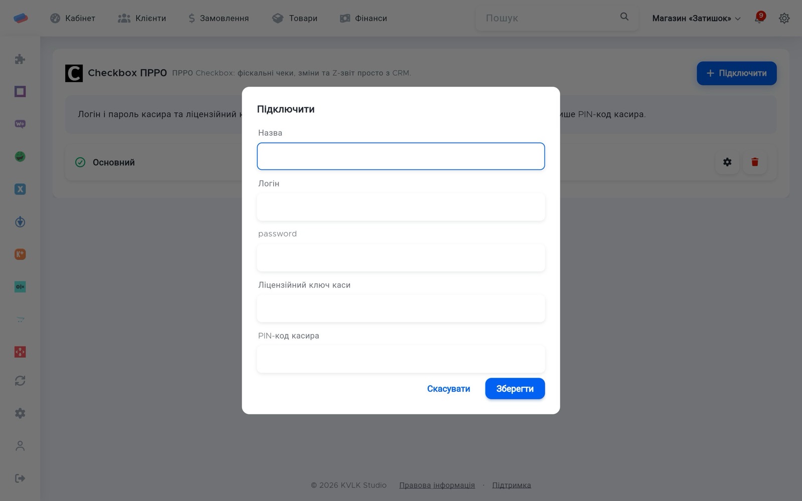Screen dimensions: 802x501
Task: Click the Зберегти button in dialog
Action: pos(515,389)
